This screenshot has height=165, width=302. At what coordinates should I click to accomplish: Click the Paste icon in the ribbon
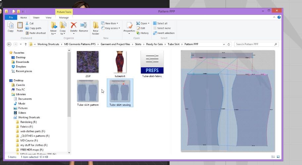click(x=20, y=26)
